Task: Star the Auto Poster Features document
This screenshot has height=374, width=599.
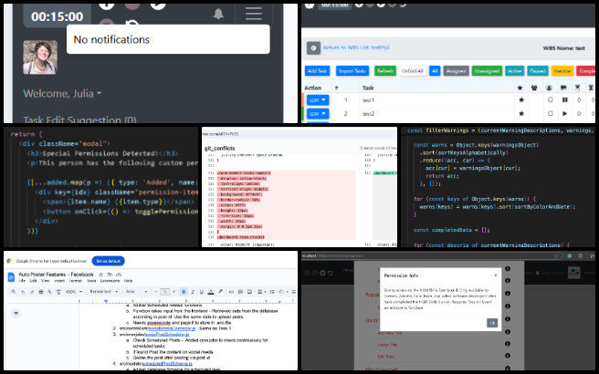Action: point(101,275)
